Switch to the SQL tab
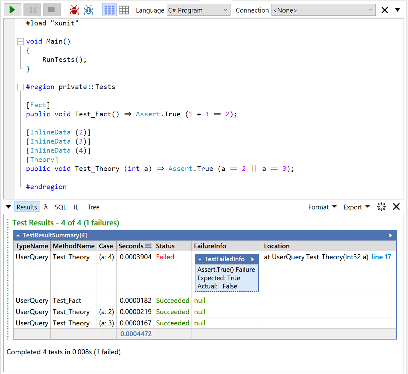This screenshot has width=408, height=374. pyautogui.click(x=61, y=207)
